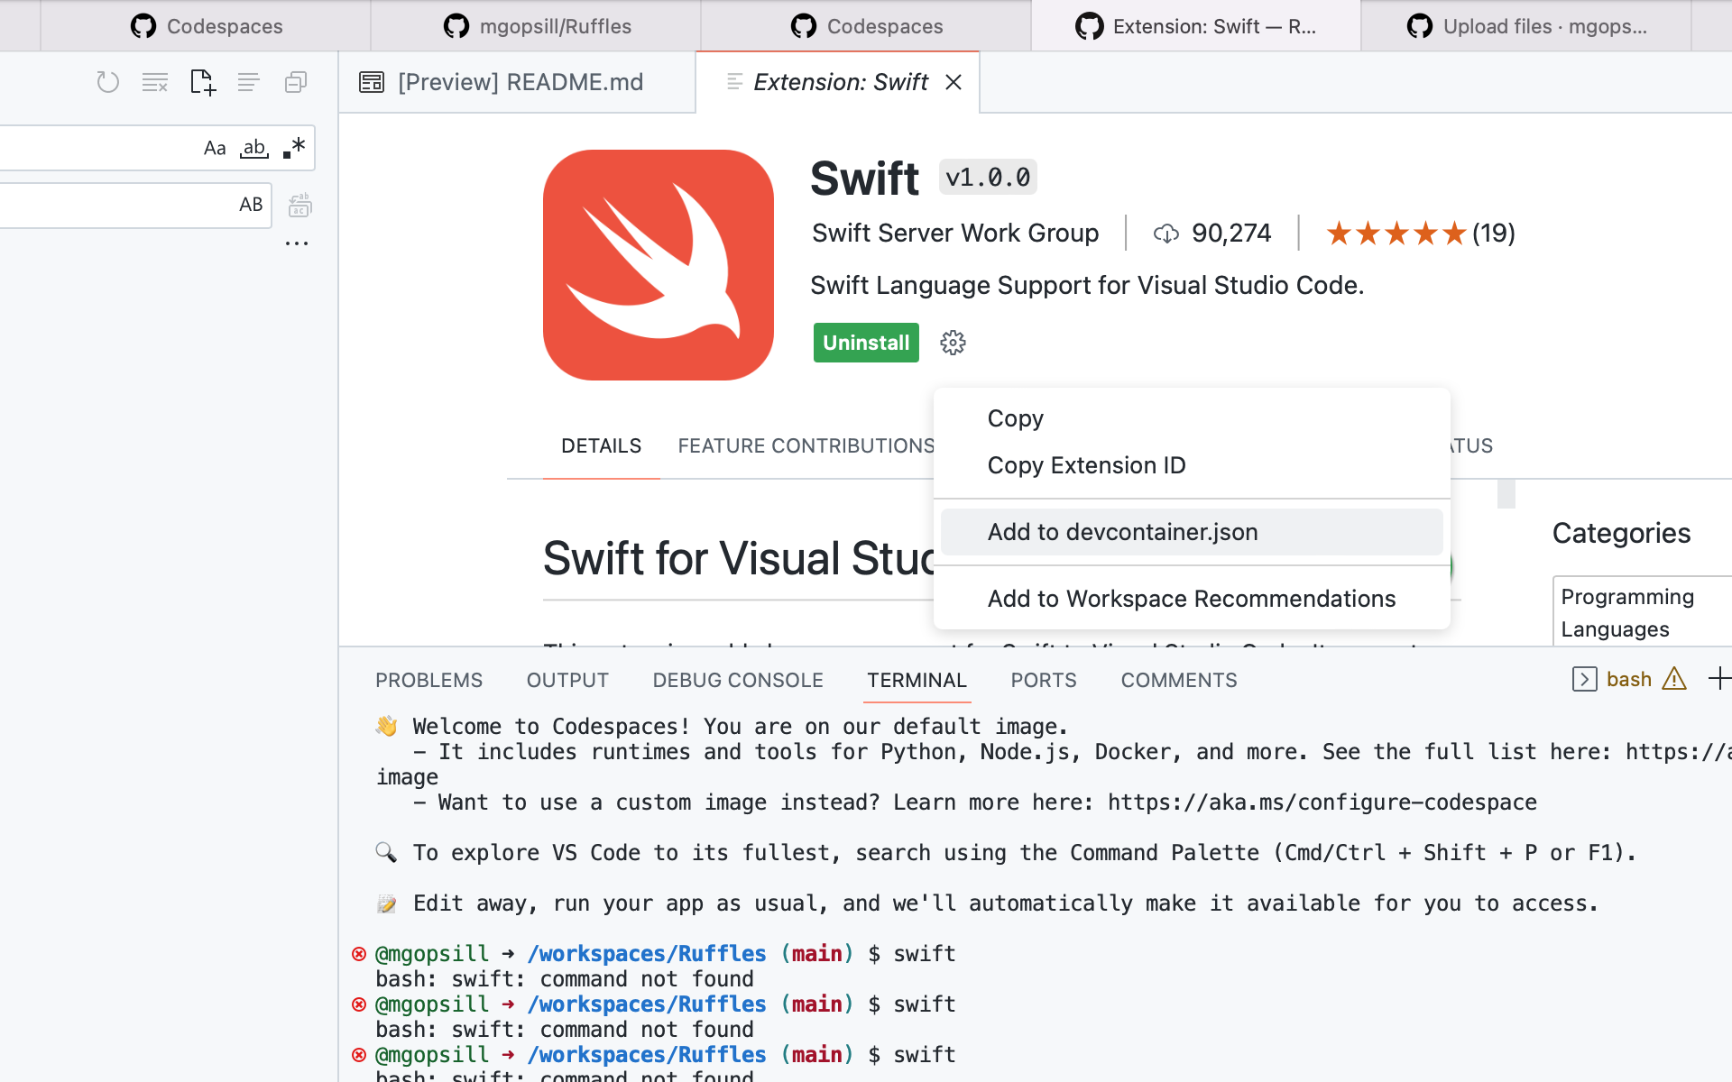Click the install count download icon
Image resolution: width=1732 pixels, height=1082 pixels.
(x=1166, y=234)
